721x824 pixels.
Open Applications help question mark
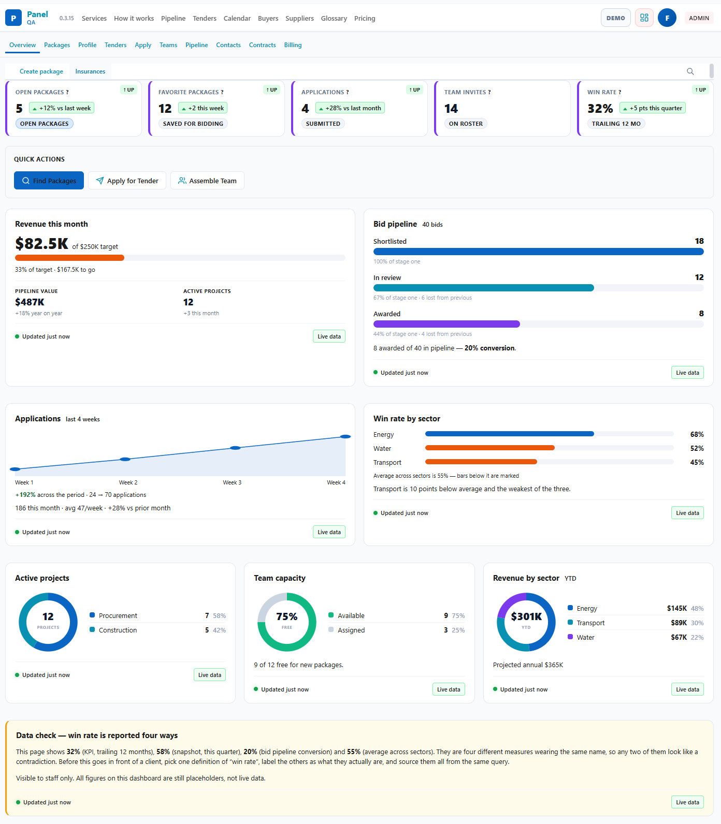point(348,92)
